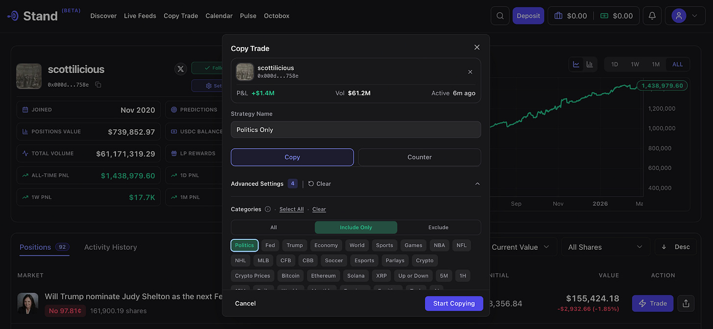
Task: Close the Copy Trade dialog
Action: tap(477, 47)
